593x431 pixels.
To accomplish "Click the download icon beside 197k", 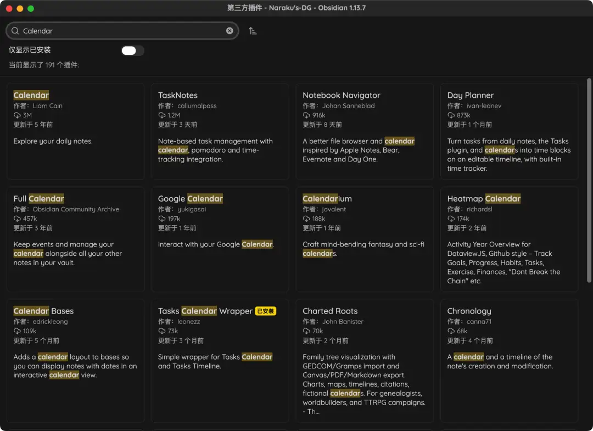I will pyautogui.click(x=162, y=219).
